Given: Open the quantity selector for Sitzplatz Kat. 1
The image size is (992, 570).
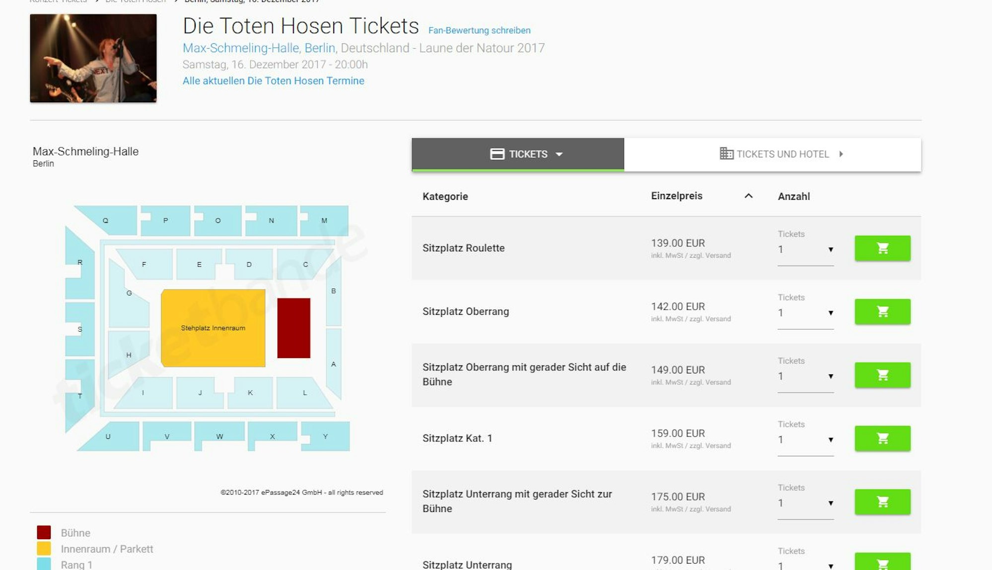Looking at the screenshot, I should coord(805,440).
